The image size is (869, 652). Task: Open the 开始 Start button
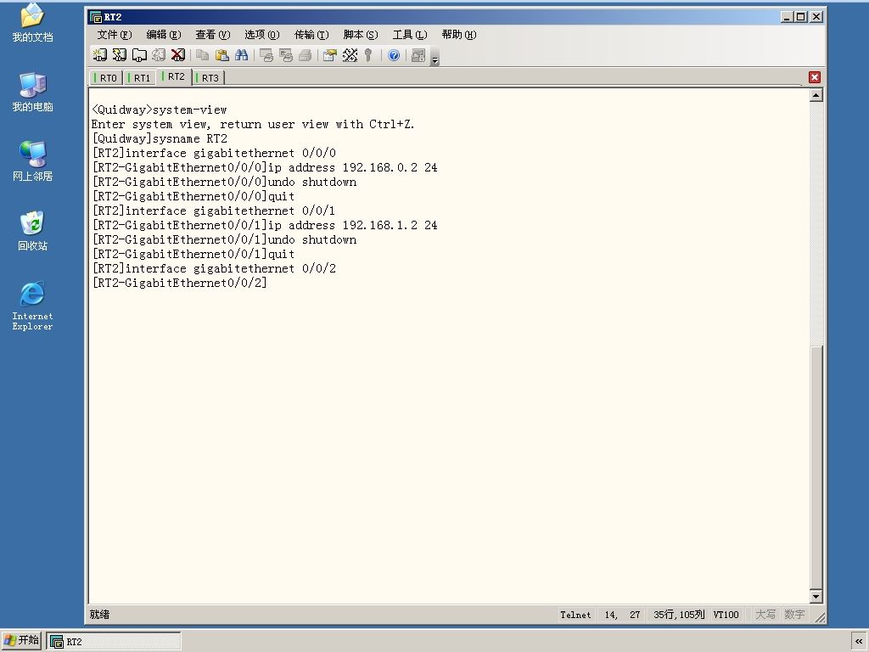[x=21, y=640]
